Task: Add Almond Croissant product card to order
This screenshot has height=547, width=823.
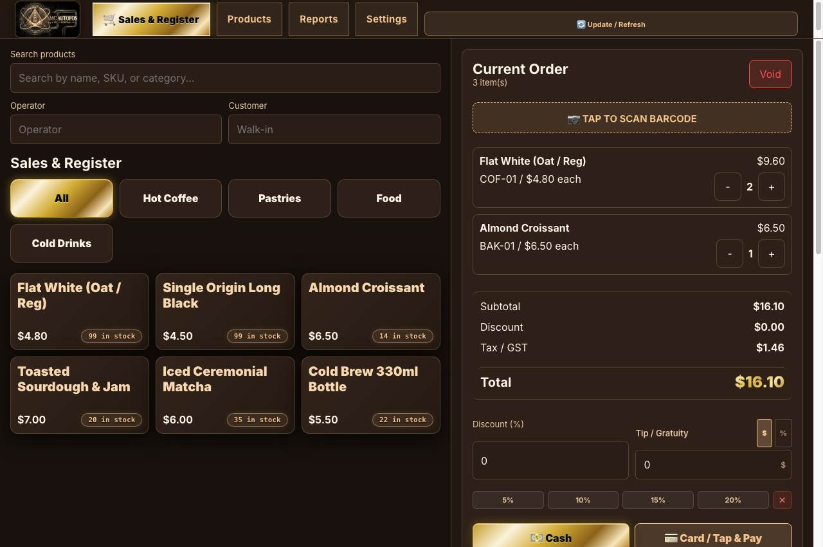Action: point(371,311)
